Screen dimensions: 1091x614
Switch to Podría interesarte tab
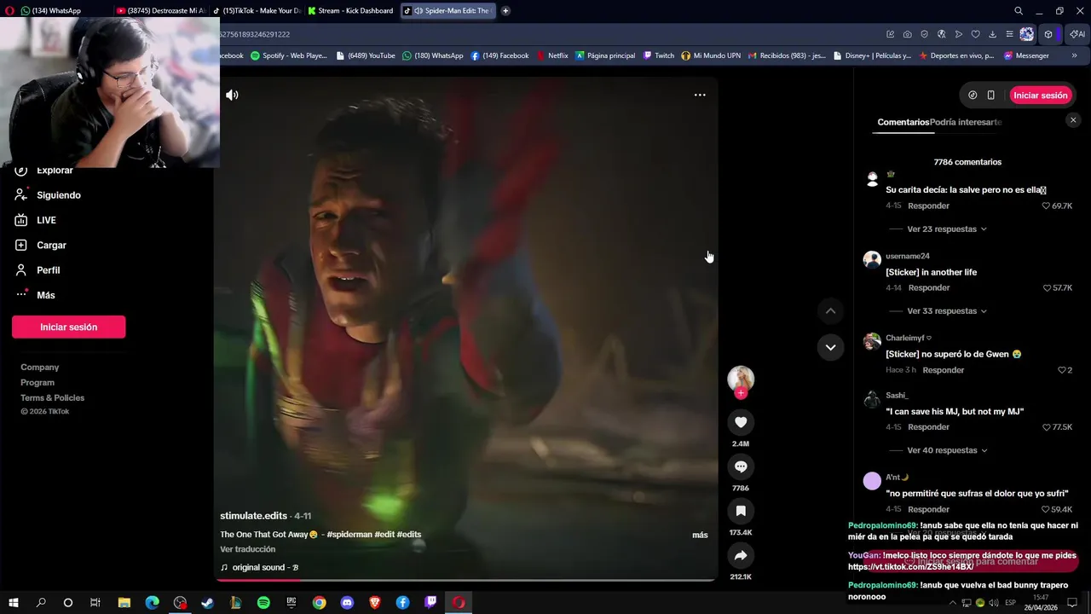click(966, 122)
